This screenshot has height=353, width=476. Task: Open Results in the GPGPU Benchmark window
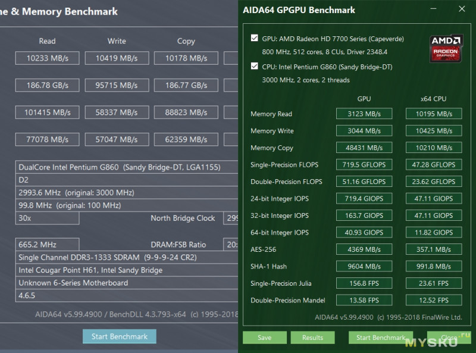pos(312,338)
